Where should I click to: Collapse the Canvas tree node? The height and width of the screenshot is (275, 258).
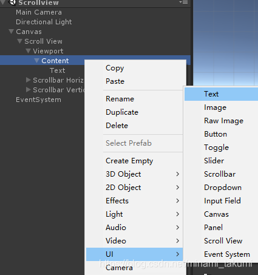coord(12,32)
